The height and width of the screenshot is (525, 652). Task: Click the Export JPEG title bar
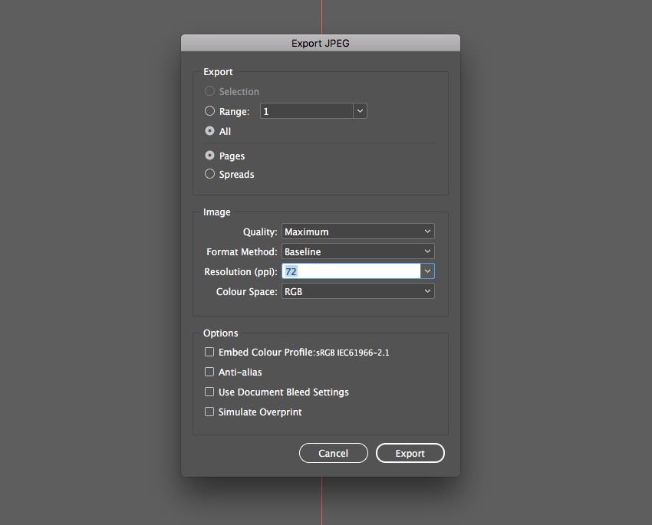[321, 43]
